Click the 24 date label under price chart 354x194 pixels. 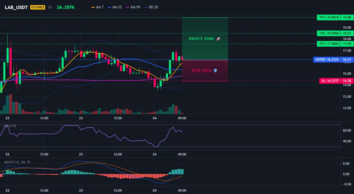(154, 118)
